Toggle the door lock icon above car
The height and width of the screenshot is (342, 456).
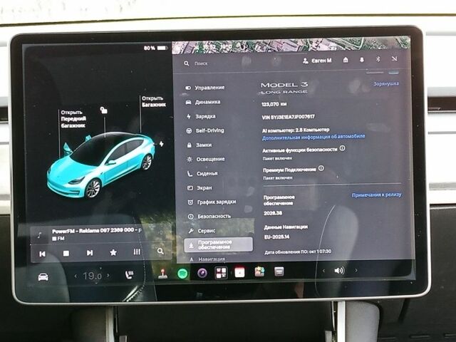(103, 110)
